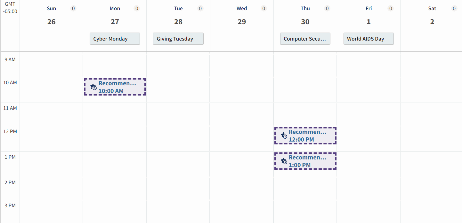Viewport: 462px width, 223px height.
Task: Open the Cyber Monday holiday chip
Action: (115, 38)
